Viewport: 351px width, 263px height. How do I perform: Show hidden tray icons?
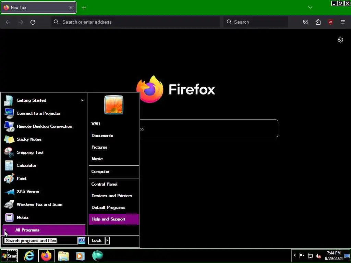[x=294, y=255]
